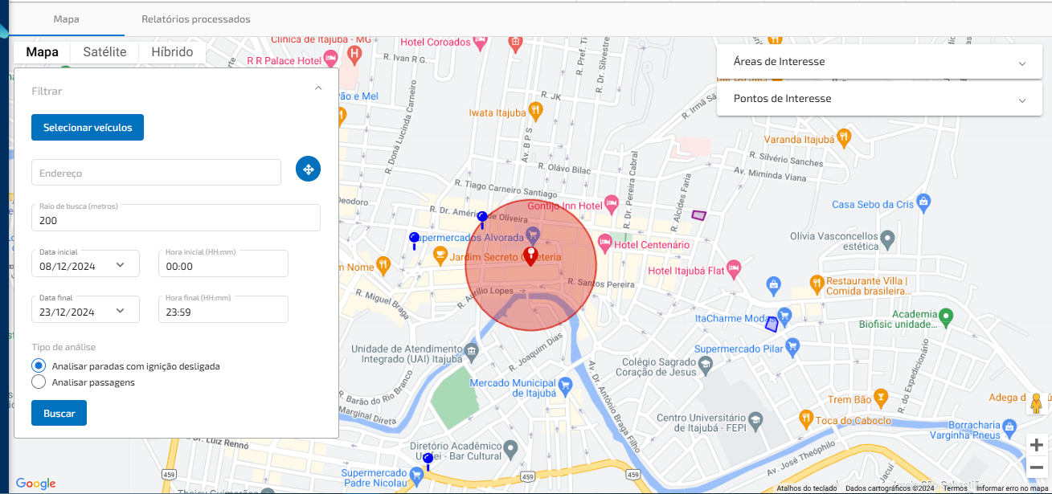Click the Varanda Itajubá restaurant marker

(844, 137)
